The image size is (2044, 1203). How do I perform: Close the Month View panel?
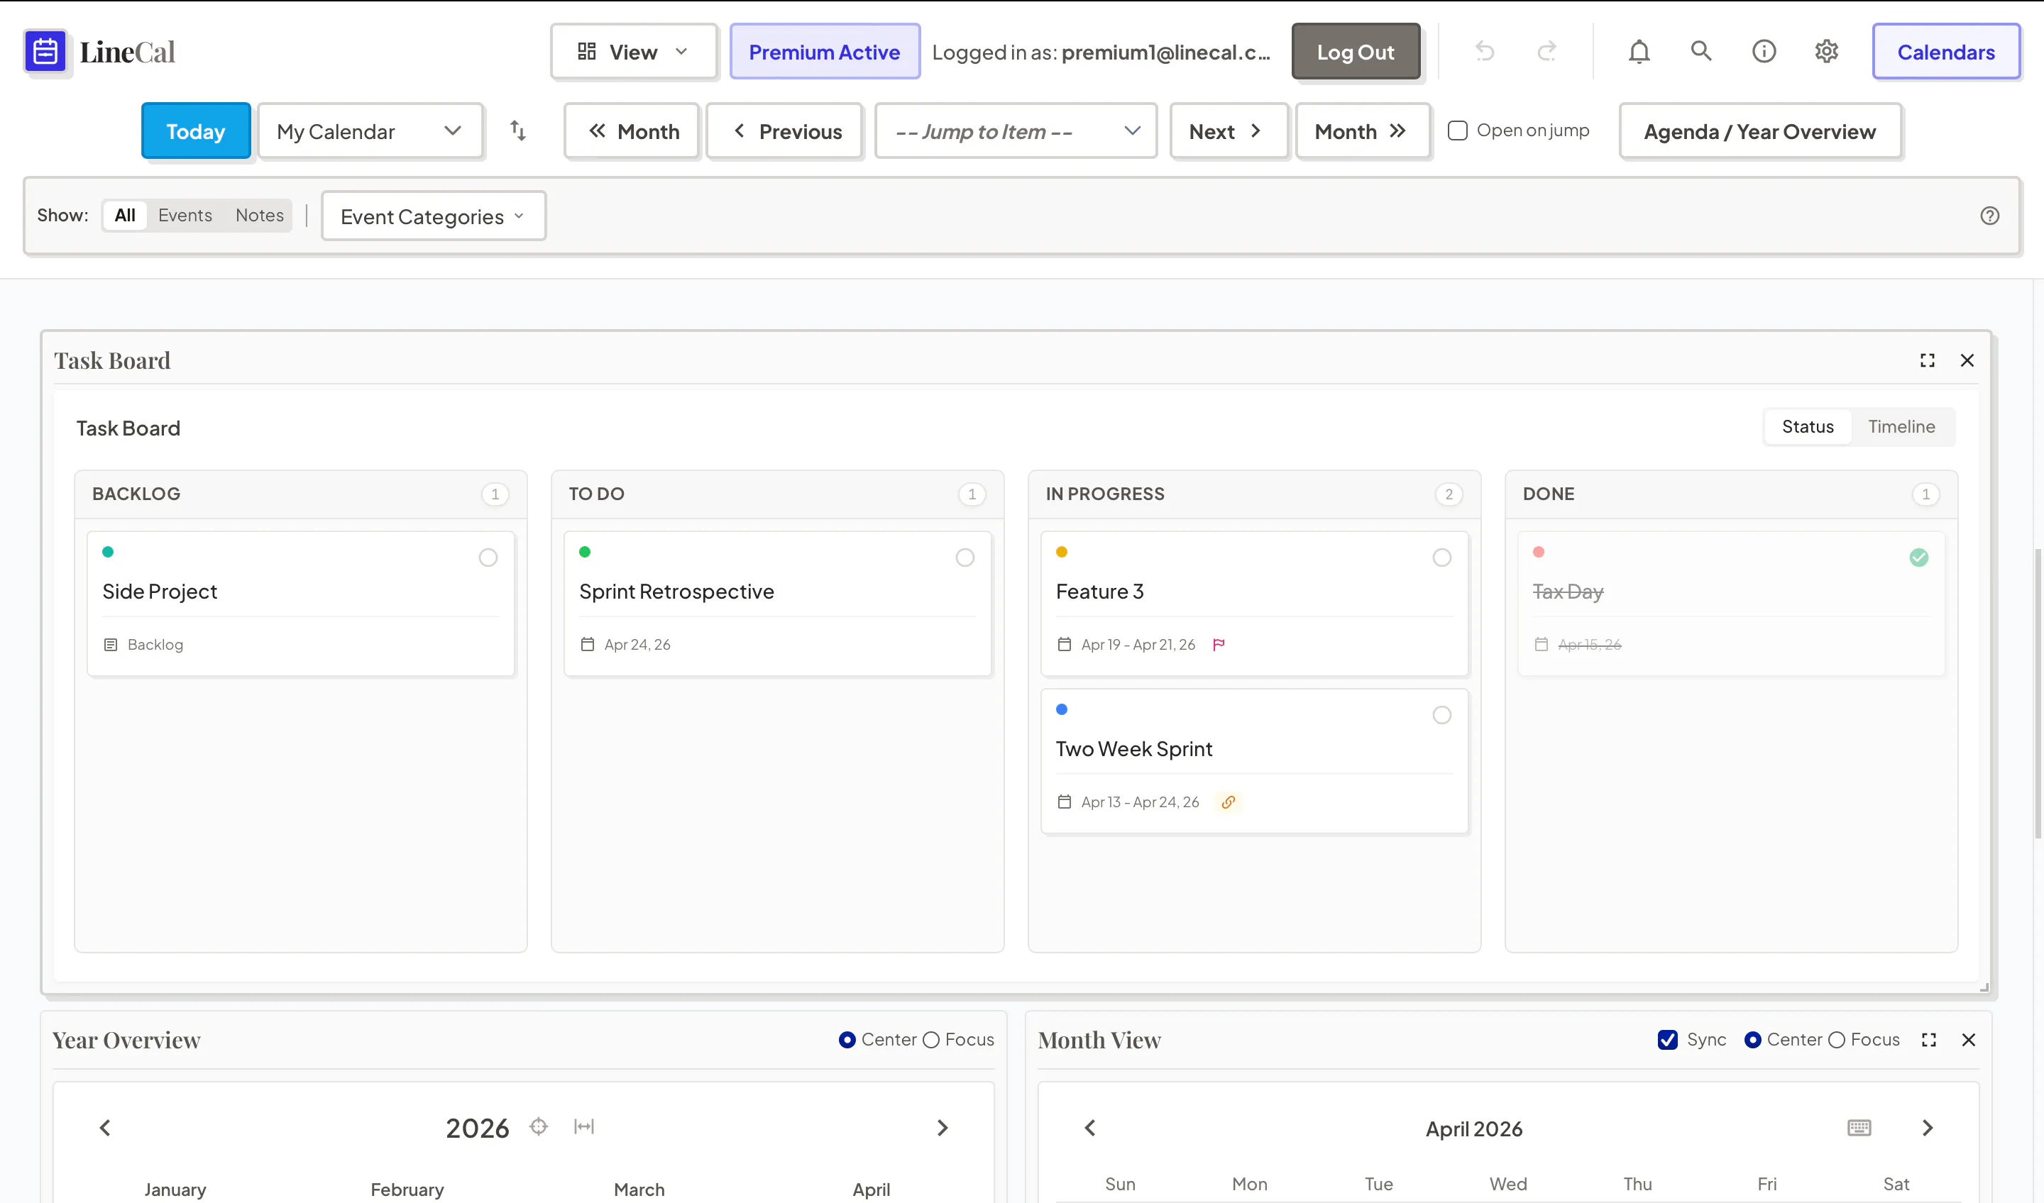tap(1969, 1040)
